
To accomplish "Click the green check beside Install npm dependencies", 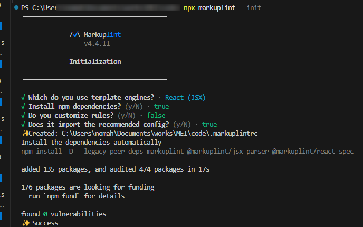I will tap(23, 107).
